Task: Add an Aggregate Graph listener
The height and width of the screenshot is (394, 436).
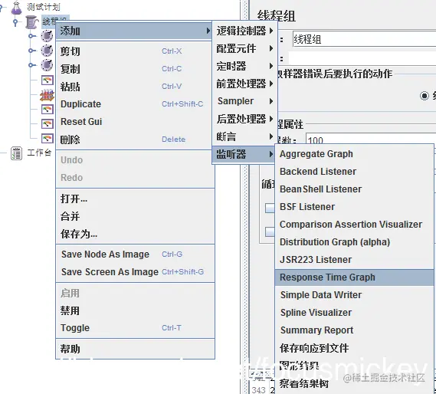Action: click(355, 154)
